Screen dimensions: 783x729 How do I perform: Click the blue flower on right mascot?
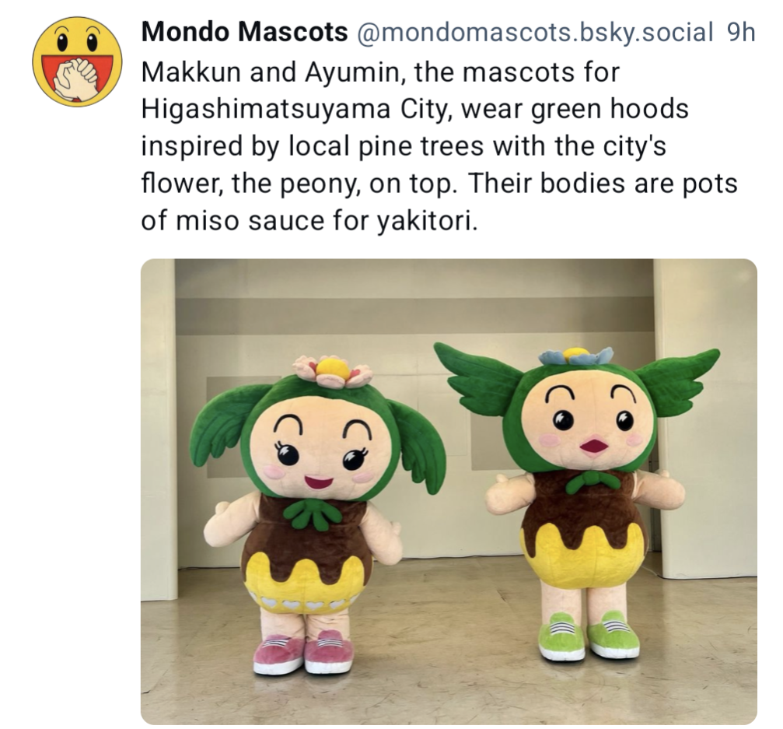tap(575, 356)
